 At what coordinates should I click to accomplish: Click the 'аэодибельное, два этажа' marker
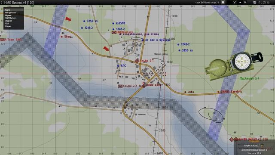(x=120, y=34)
